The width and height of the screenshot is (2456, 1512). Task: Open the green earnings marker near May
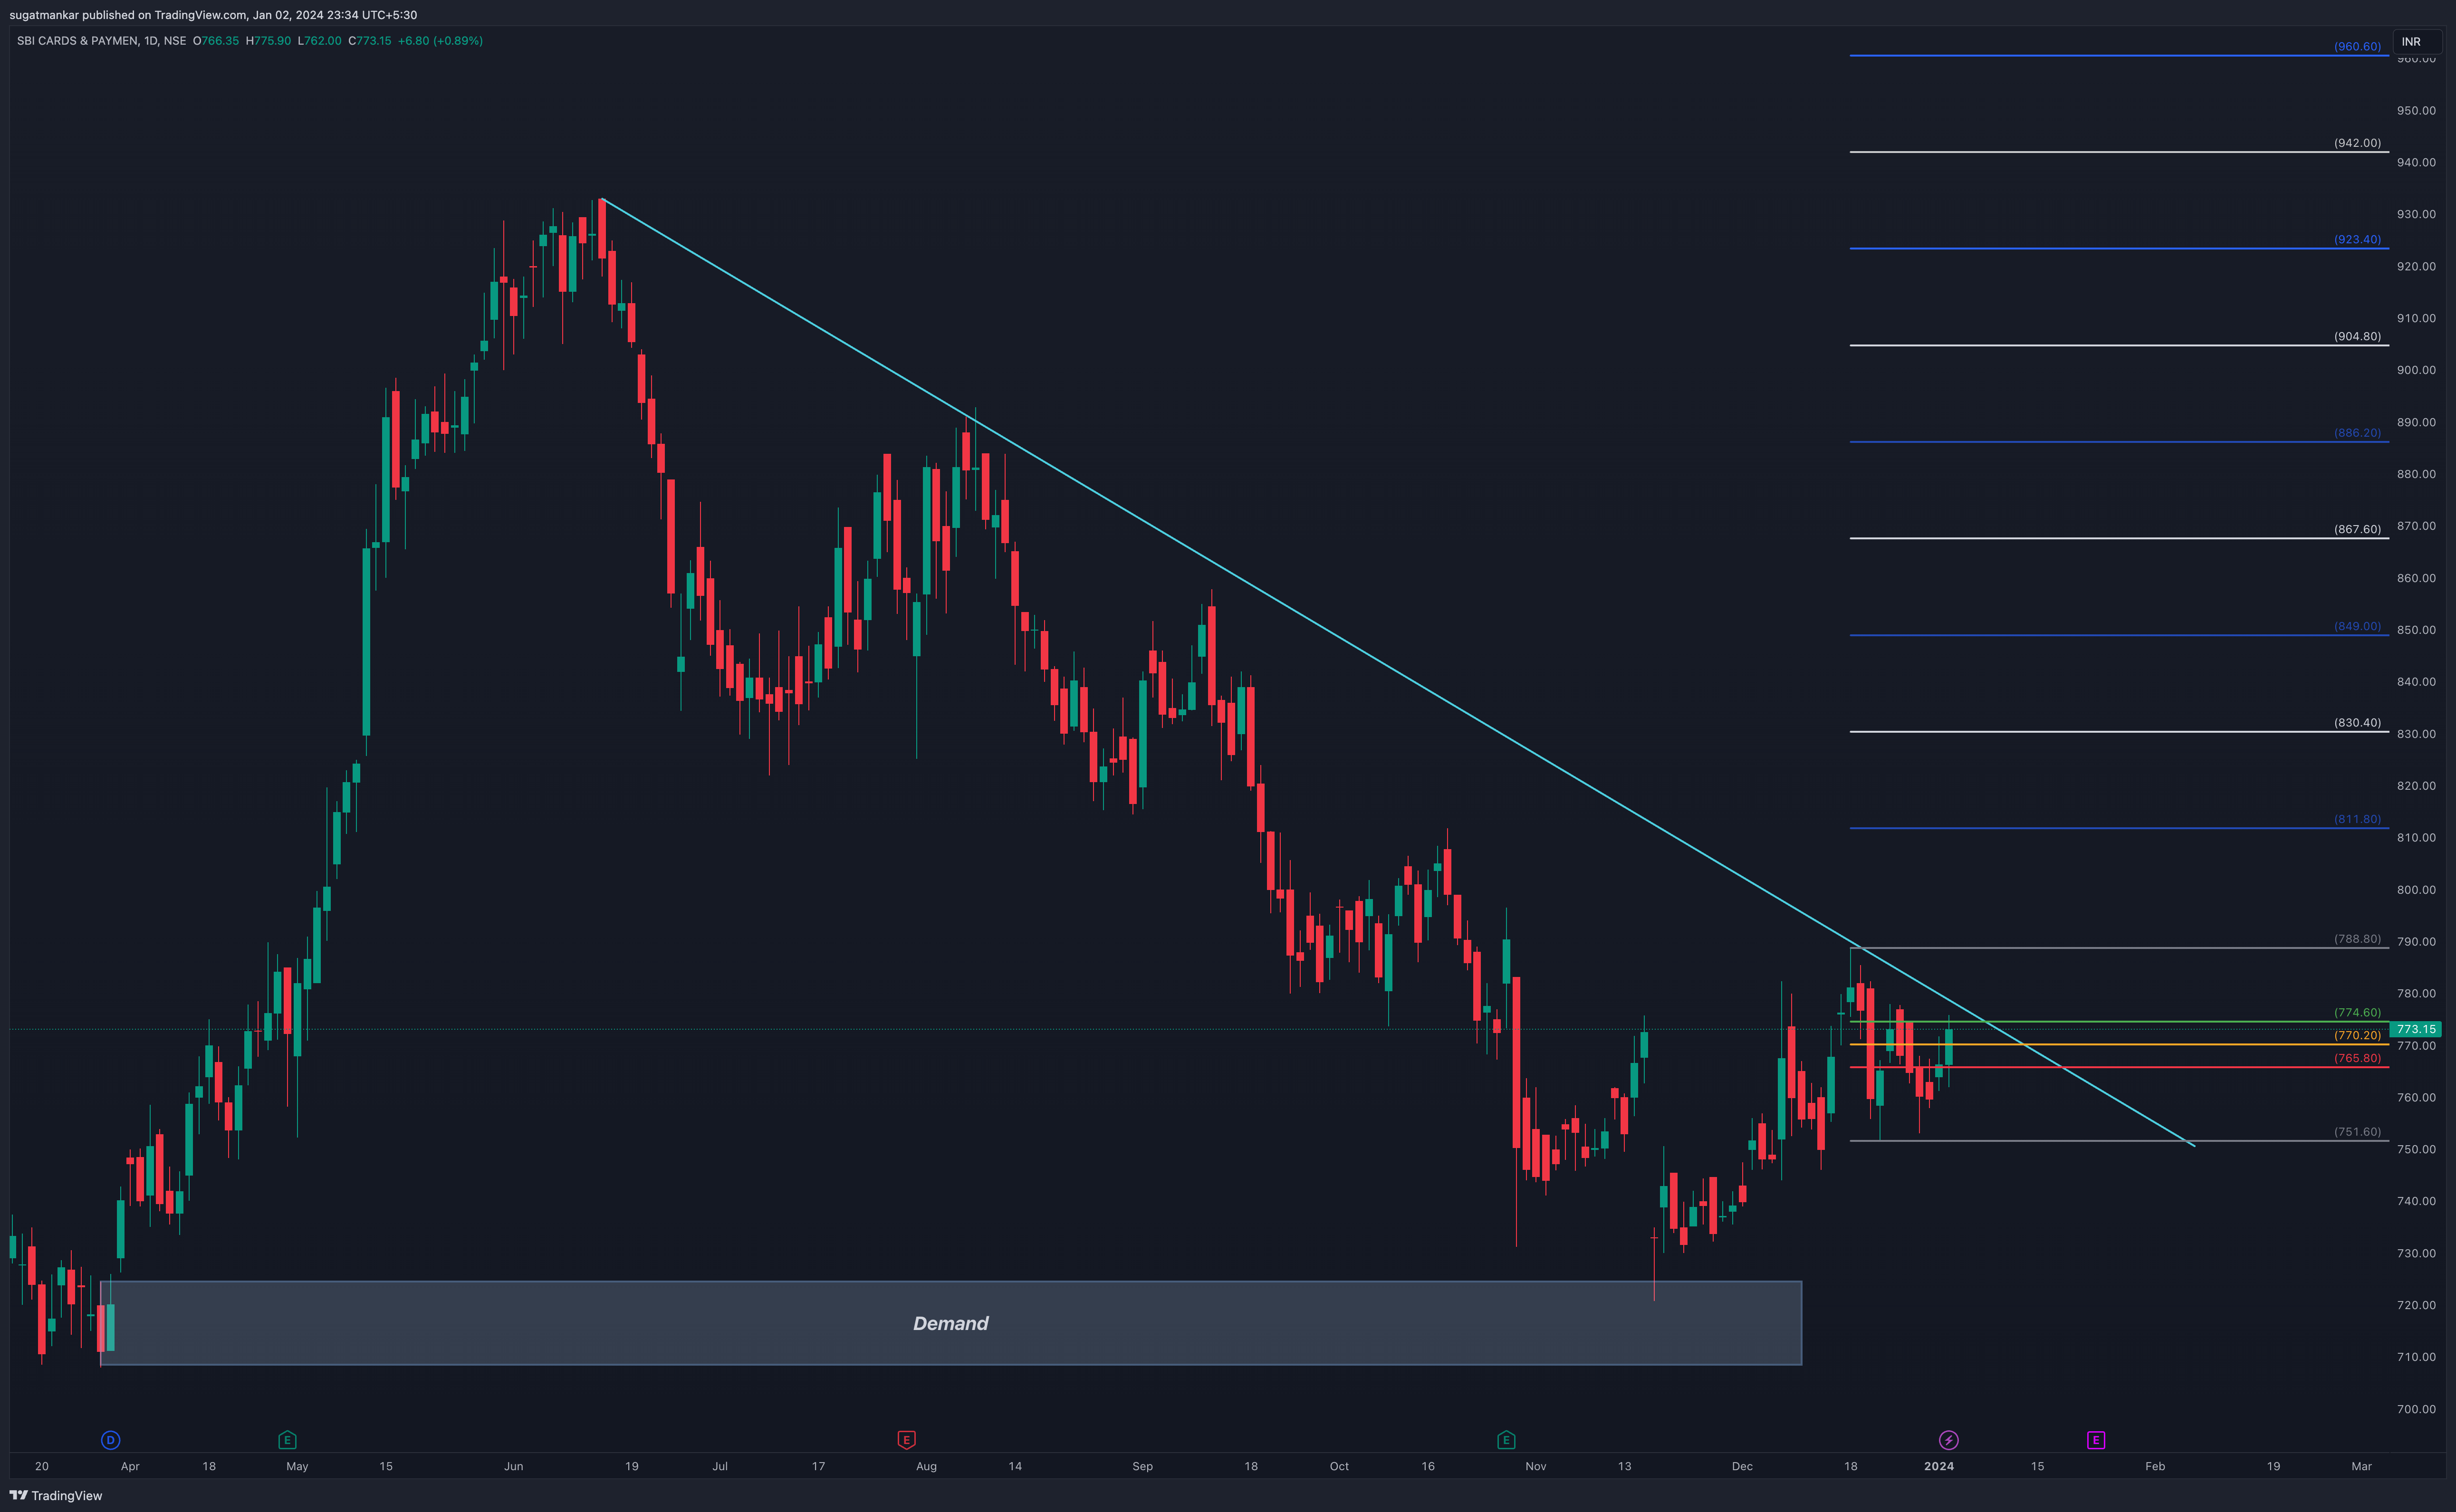(x=287, y=1440)
